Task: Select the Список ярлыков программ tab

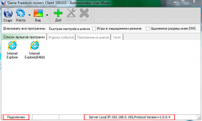Action: tap(24, 37)
